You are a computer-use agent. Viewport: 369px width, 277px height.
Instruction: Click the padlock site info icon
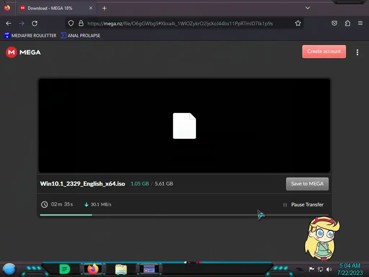coord(81,23)
